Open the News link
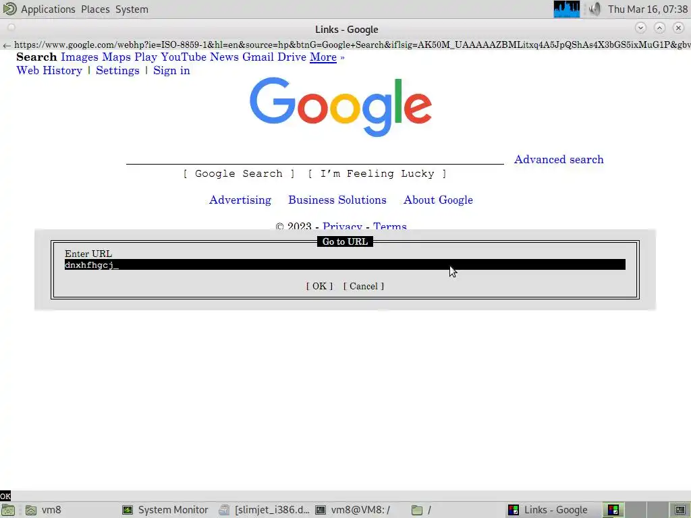The width and height of the screenshot is (691, 518). click(x=224, y=57)
